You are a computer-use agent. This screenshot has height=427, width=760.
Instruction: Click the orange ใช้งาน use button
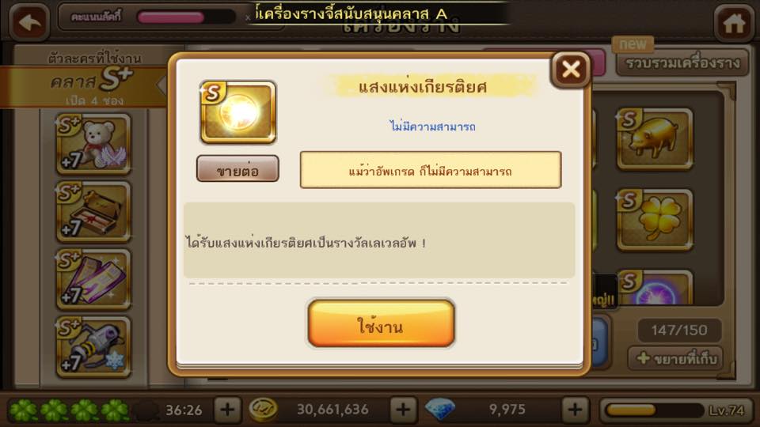(381, 323)
